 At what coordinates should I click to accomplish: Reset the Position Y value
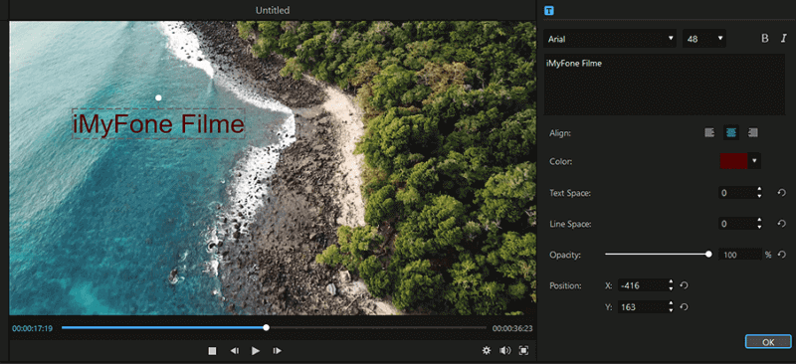point(684,307)
